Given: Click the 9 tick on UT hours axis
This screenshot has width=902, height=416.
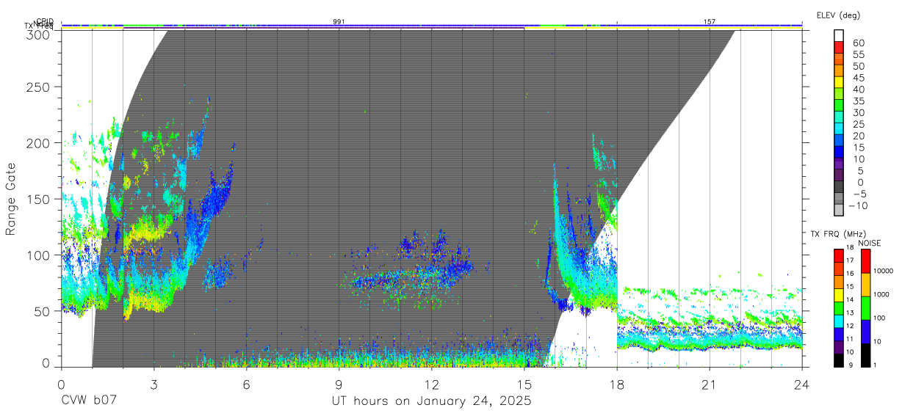Looking at the screenshot, I should 339,384.
